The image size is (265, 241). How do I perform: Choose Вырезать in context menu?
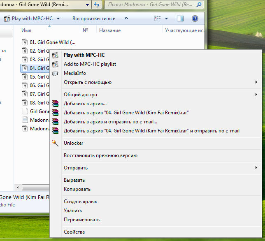[74, 180]
